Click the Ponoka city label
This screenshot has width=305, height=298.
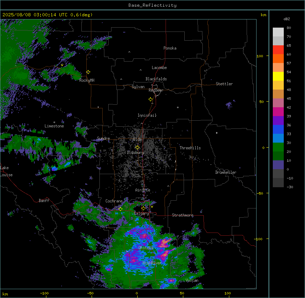pos(170,48)
